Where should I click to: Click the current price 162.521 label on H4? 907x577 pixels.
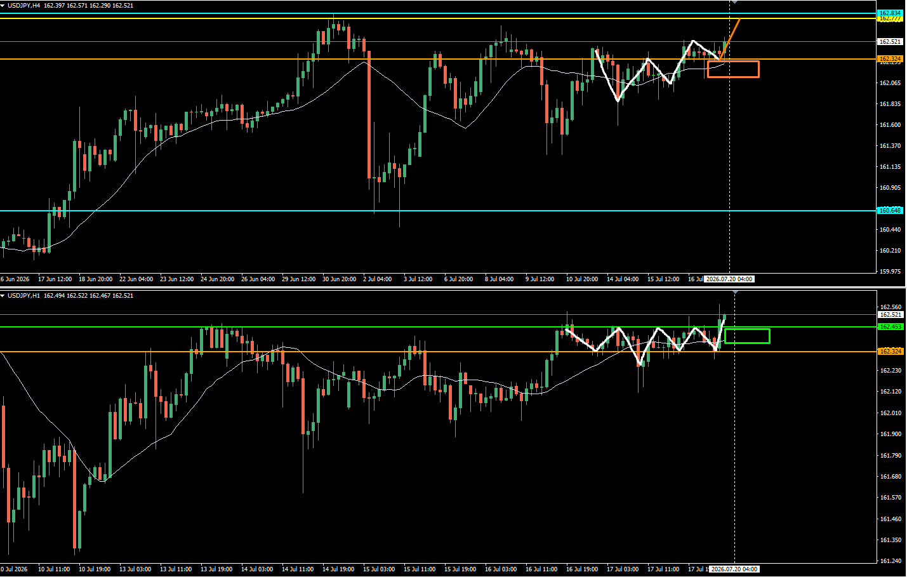[890, 42]
